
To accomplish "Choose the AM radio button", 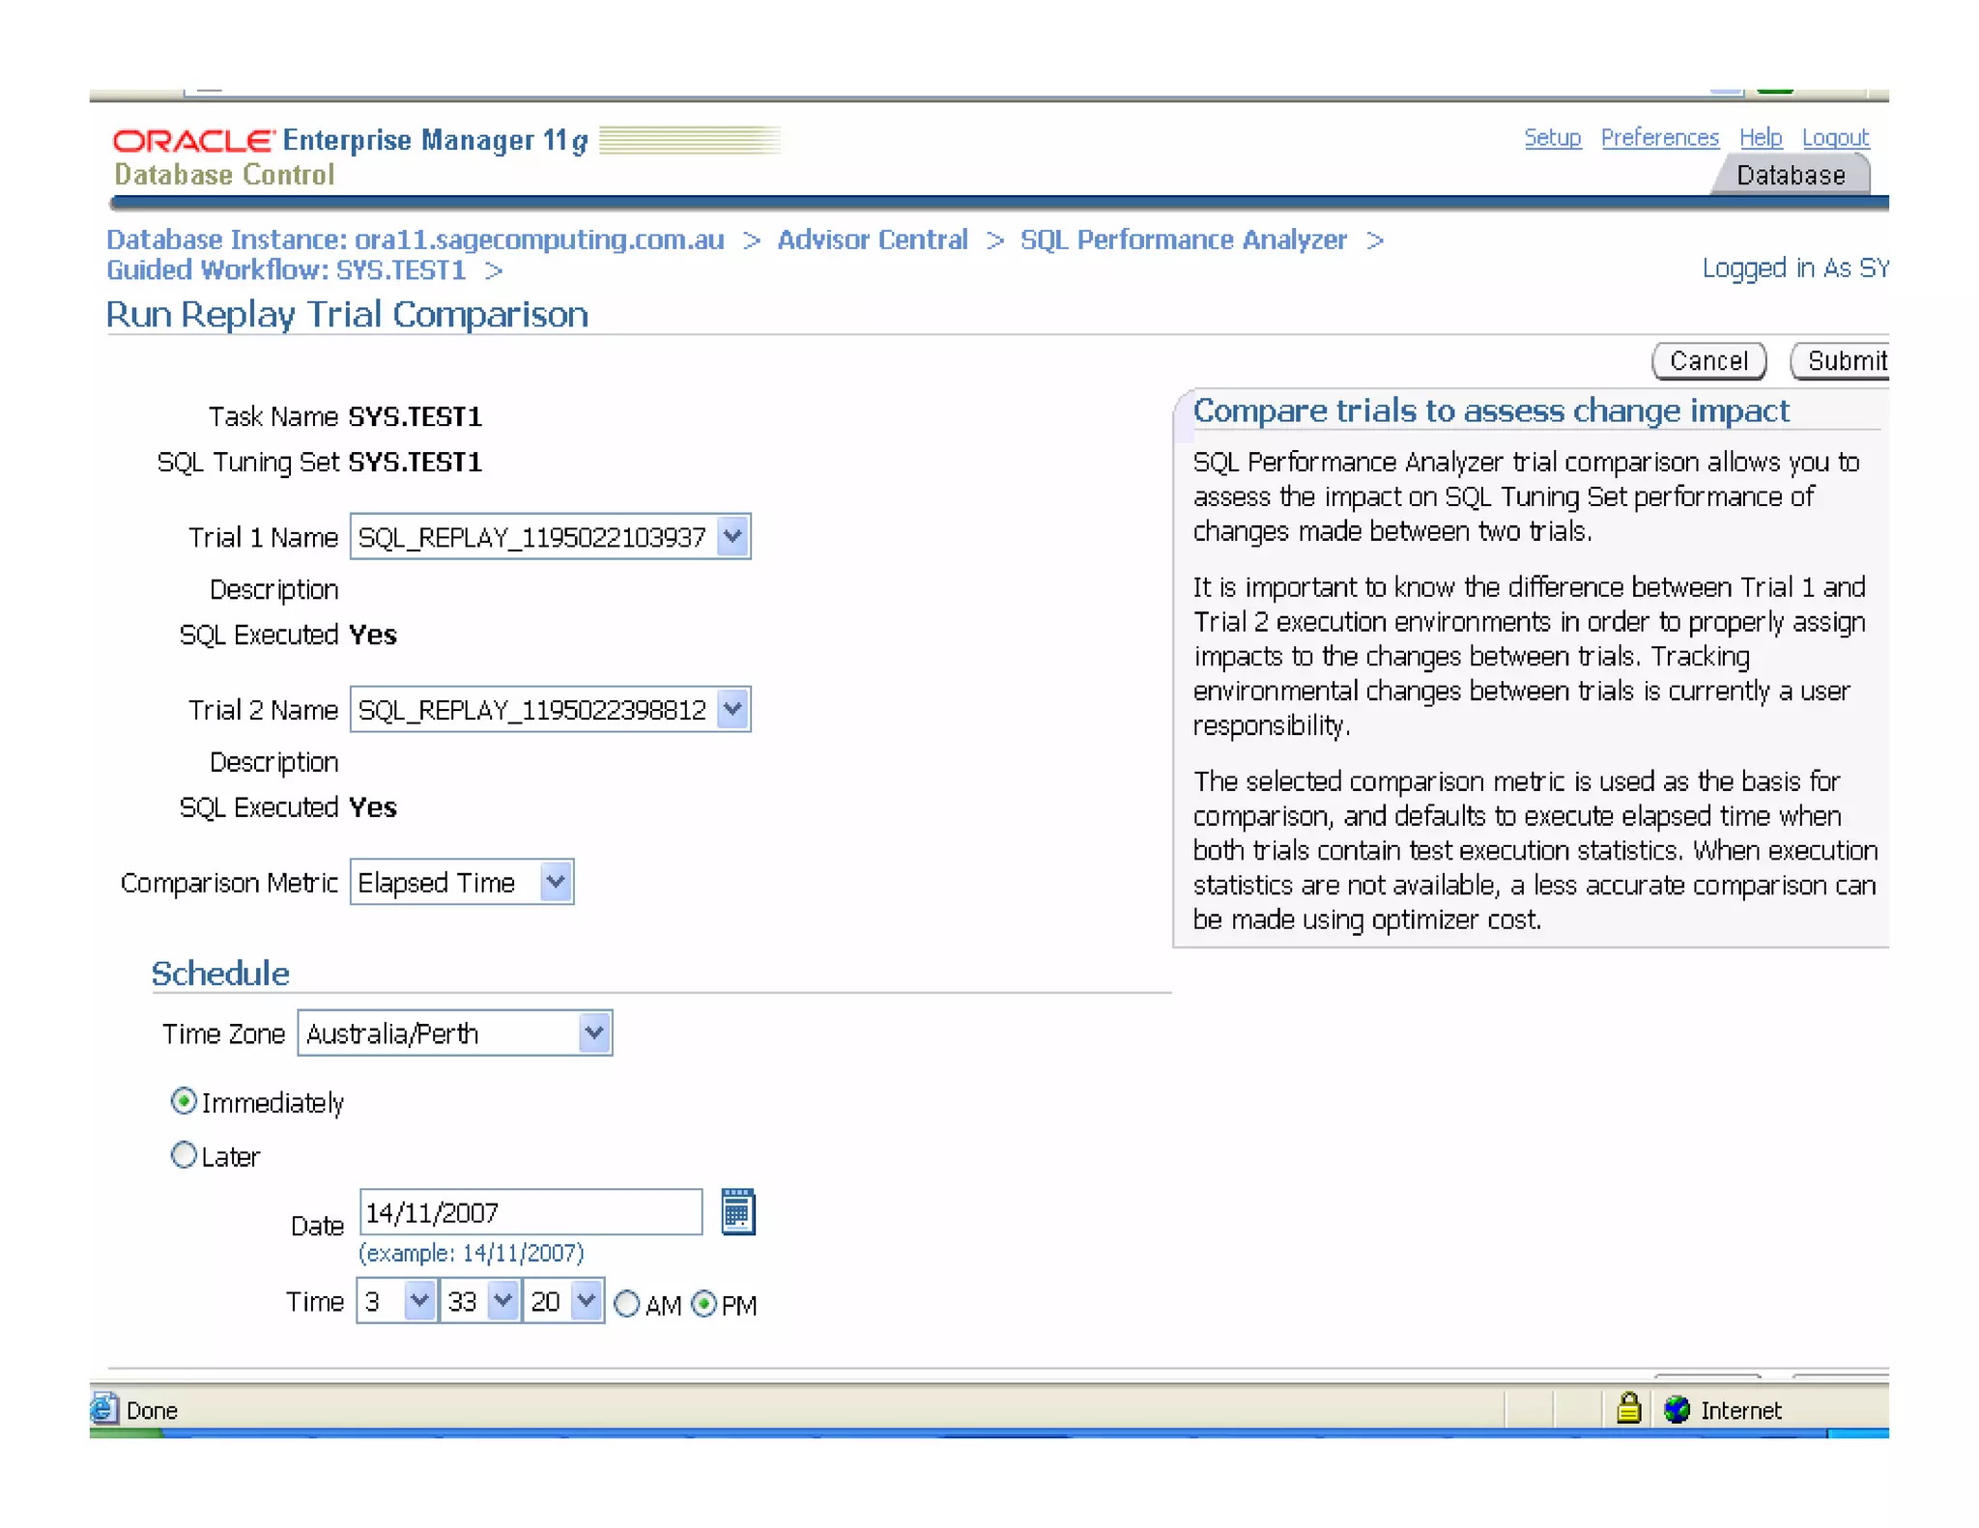I will 627,1304.
